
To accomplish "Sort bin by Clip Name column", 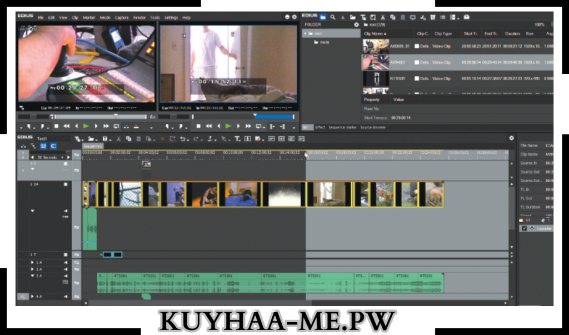I will tap(375, 34).
